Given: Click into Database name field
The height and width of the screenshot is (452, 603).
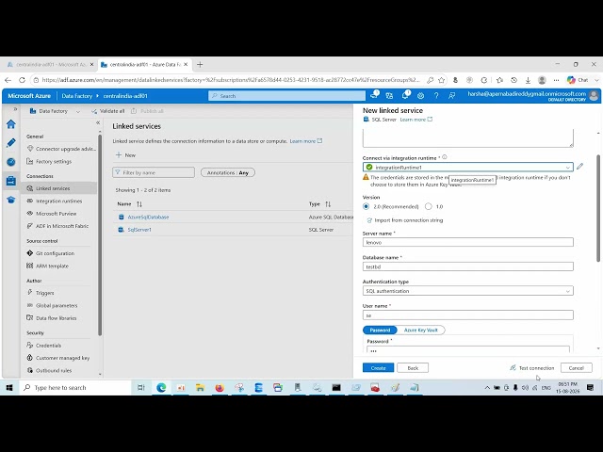Looking at the screenshot, I should [467, 266].
